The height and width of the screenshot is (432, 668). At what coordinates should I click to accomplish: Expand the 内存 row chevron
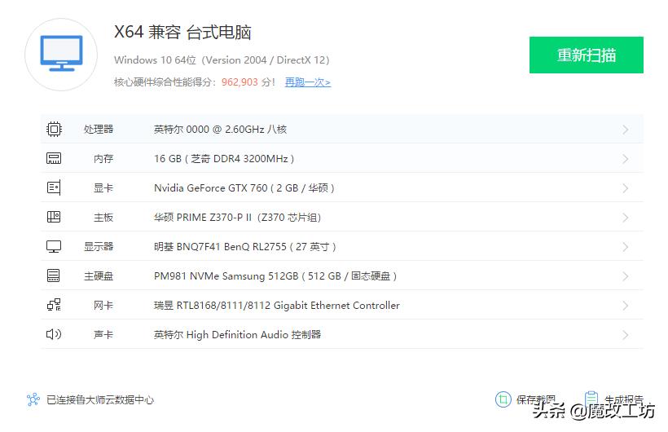pyautogui.click(x=625, y=159)
